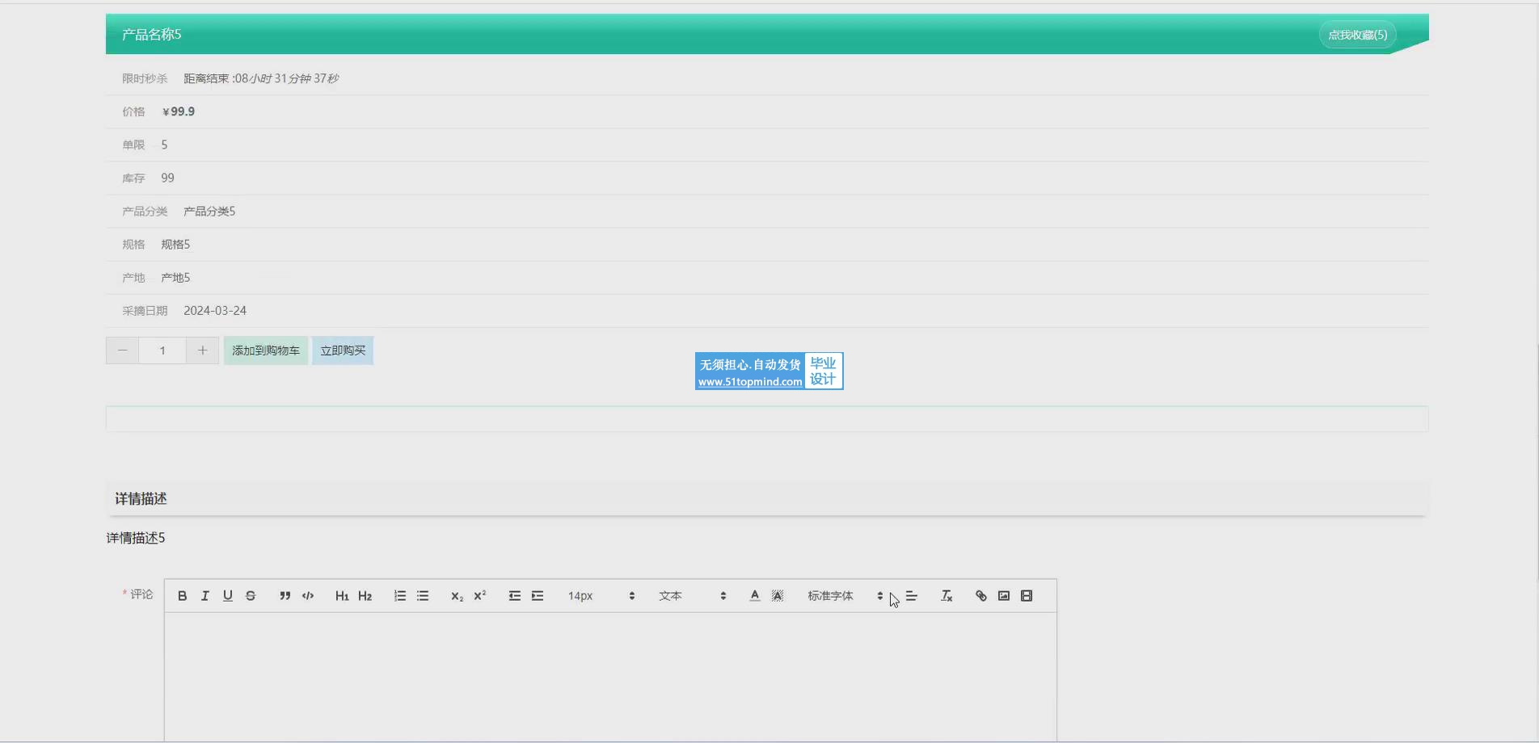1539x743 pixels.
Task: Click the 详情描述5 description text
Action: (136, 538)
